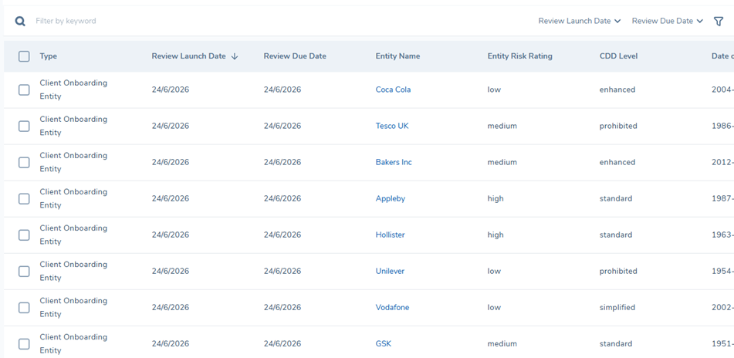Click Bakers Inc's 'enhanced' CDD level
The height and width of the screenshot is (358, 734).
tap(617, 162)
